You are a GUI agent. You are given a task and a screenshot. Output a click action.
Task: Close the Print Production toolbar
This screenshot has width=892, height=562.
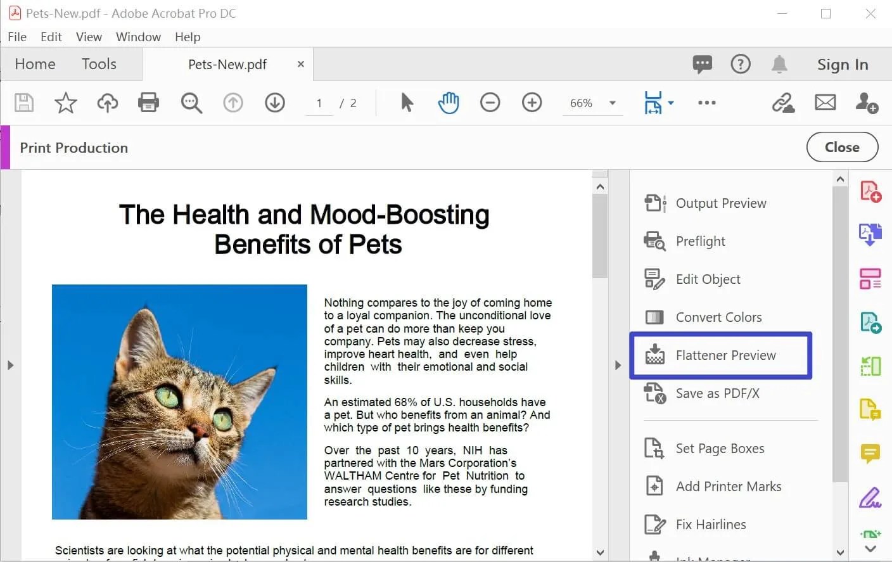[842, 147]
